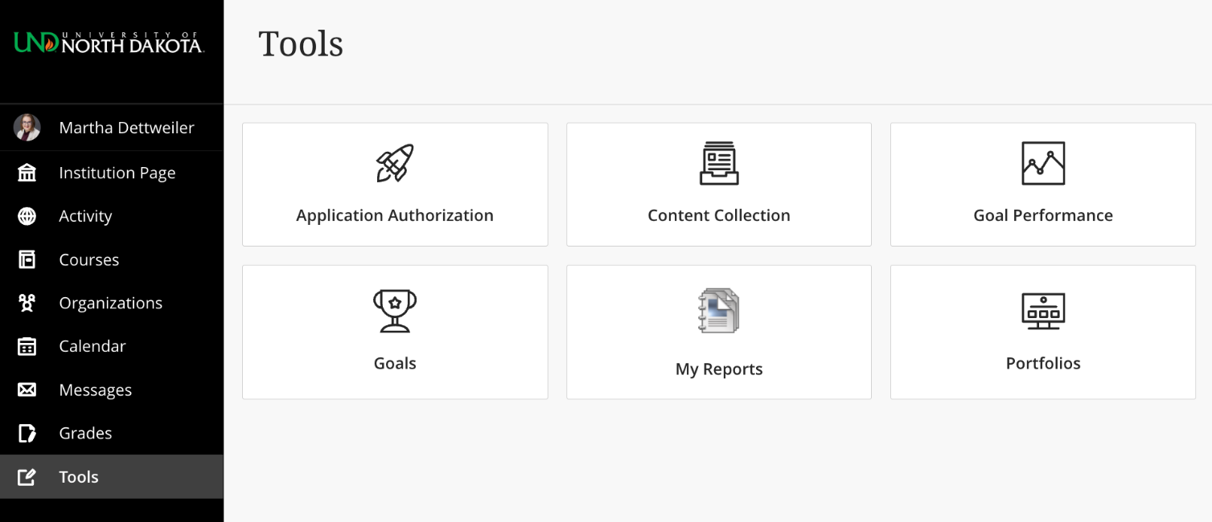
Task: Open the Goals tool card
Action: pyautogui.click(x=394, y=332)
